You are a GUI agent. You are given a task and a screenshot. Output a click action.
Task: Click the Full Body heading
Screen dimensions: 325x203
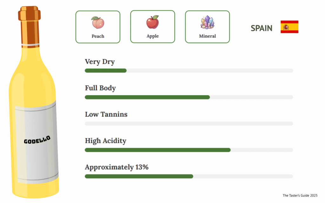click(x=100, y=88)
